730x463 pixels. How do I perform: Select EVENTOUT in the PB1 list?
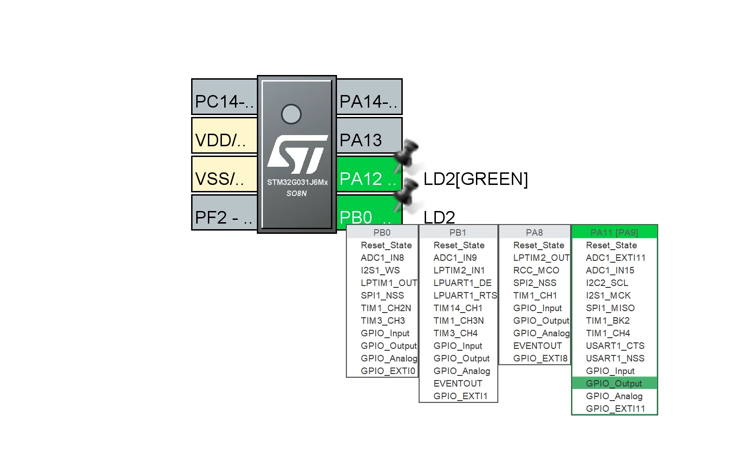coord(459,383)
